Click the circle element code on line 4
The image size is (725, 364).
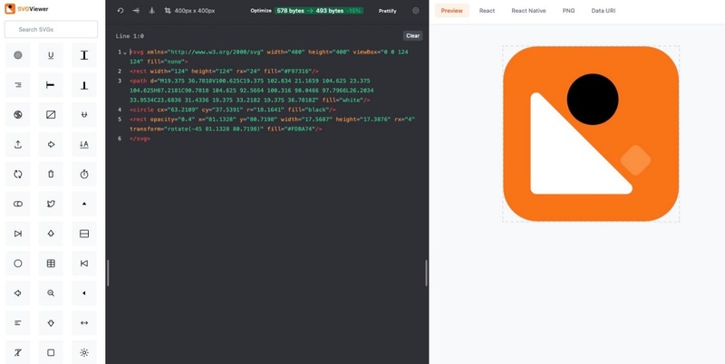(233, 110)
